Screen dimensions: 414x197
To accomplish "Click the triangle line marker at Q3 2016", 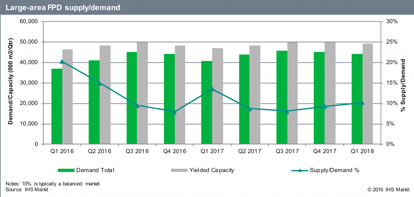I will 137,105.
